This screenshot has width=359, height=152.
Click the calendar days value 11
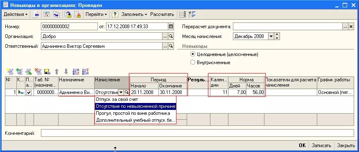tap(219, 93)
